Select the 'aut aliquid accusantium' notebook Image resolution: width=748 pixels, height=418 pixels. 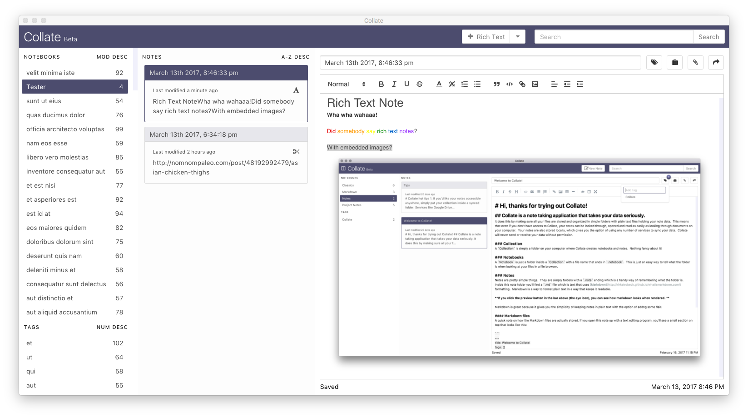(75, 312)
